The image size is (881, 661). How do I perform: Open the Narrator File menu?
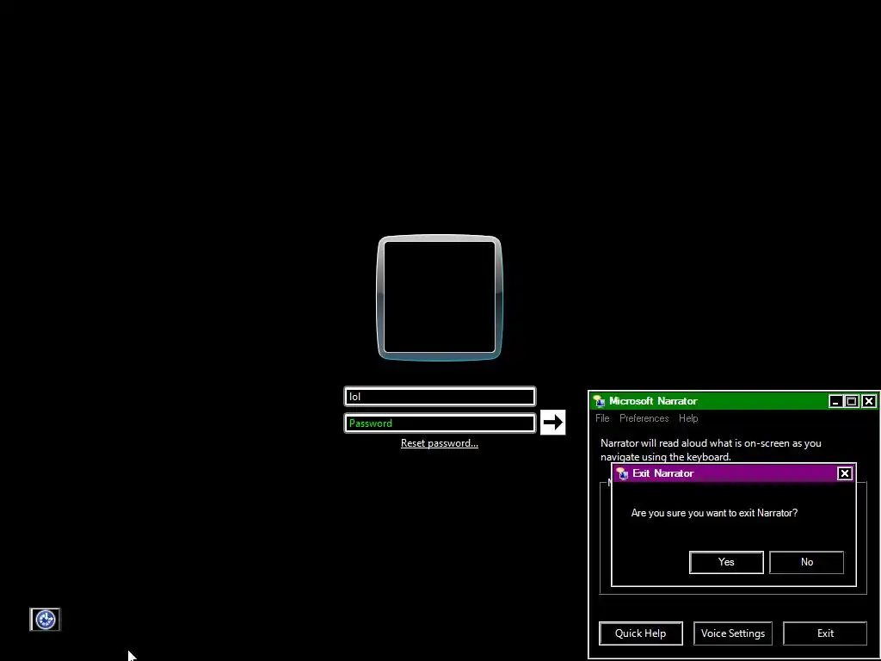click(x=602, y=418)
